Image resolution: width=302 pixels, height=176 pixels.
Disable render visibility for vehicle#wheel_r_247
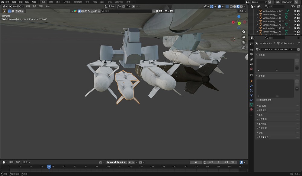[x=298, y=11]
